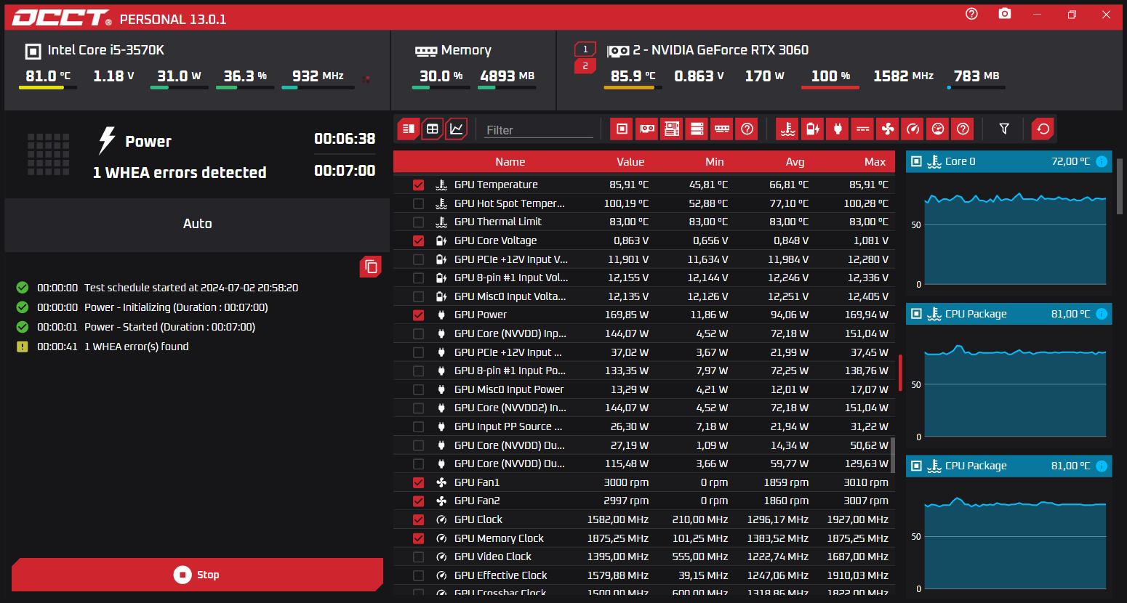
Task: Open the help icon in title bar
Action: [x=971, y=15]
